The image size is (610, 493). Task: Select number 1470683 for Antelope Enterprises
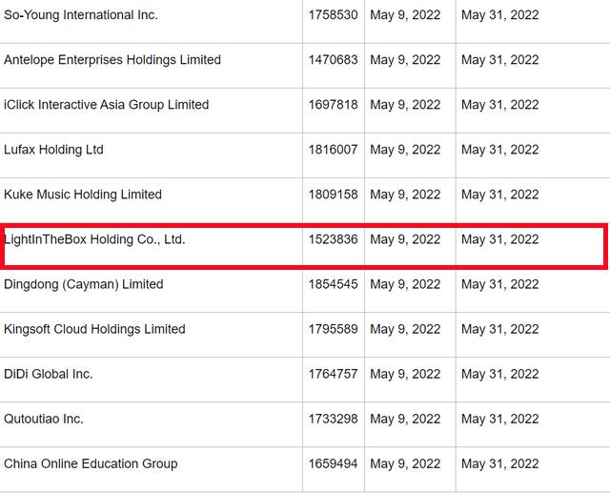[333, 60]
